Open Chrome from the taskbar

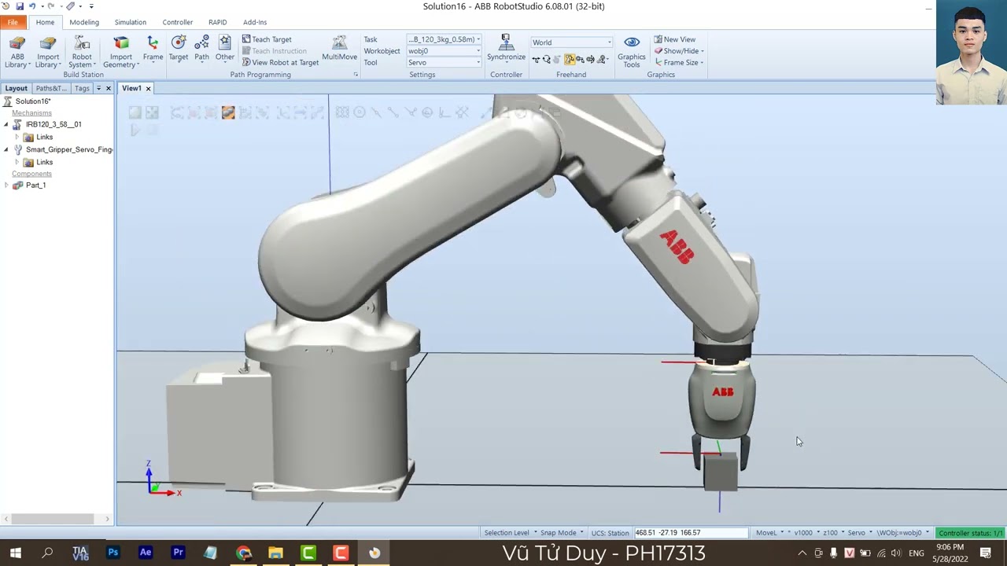(x=243, y=553)
